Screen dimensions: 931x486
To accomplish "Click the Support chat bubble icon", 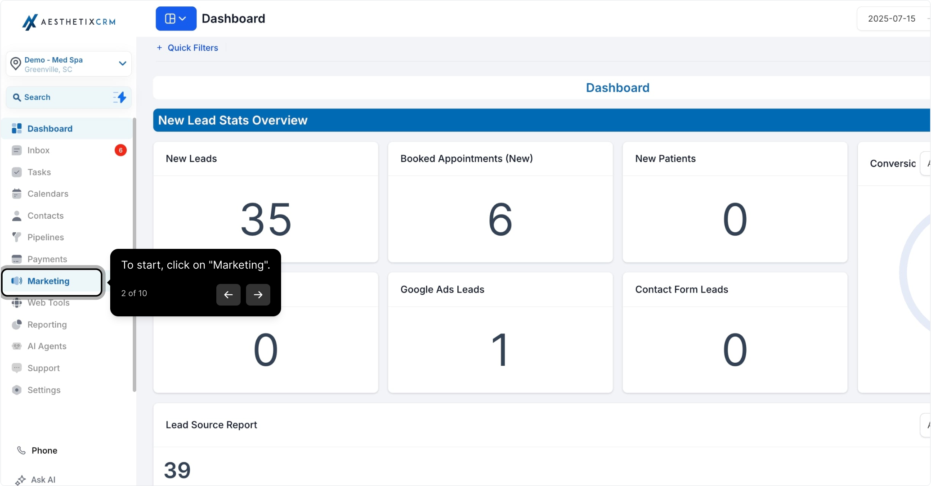I will [x=17, y=368].
